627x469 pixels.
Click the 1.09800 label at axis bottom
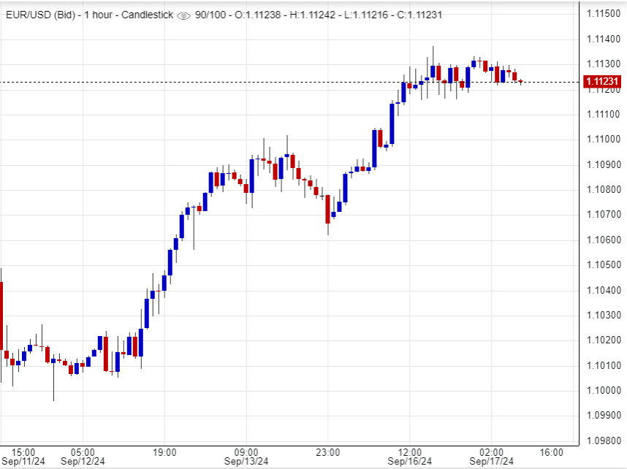(604, 441)
